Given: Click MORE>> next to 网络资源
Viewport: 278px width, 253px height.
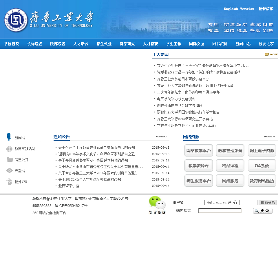Looking at the screenshot, I should coord(270,136).
